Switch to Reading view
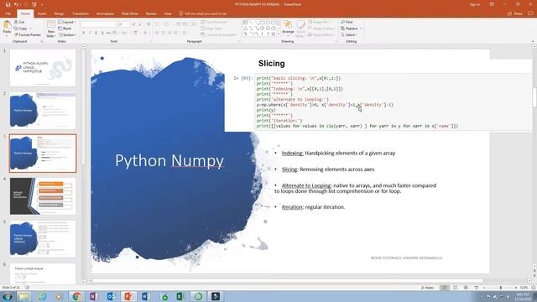 click(466, 288)
